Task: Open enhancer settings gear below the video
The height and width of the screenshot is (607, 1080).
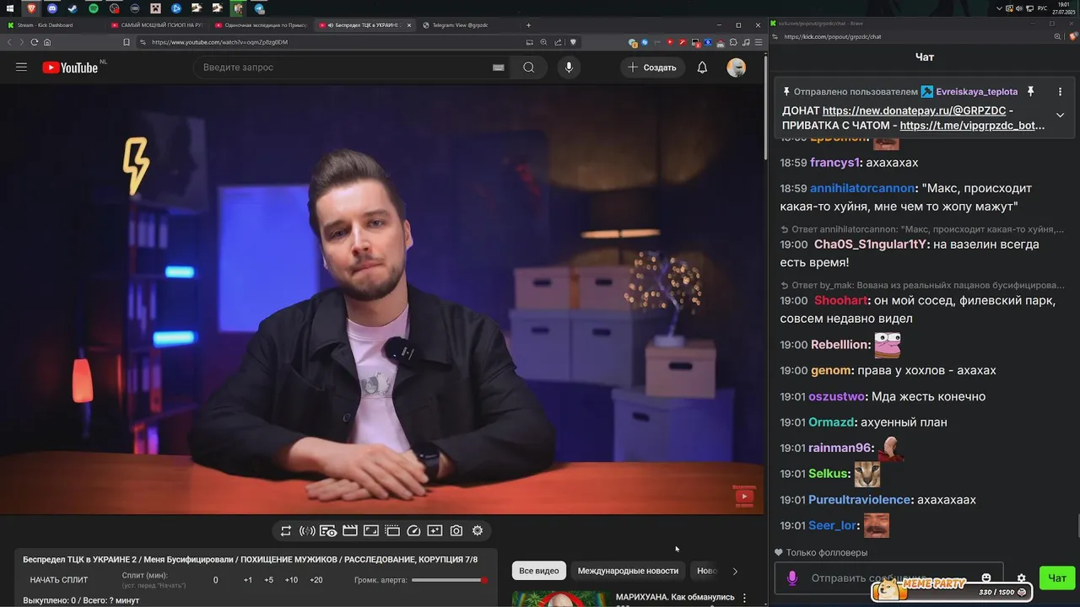Action: [478, 530]
